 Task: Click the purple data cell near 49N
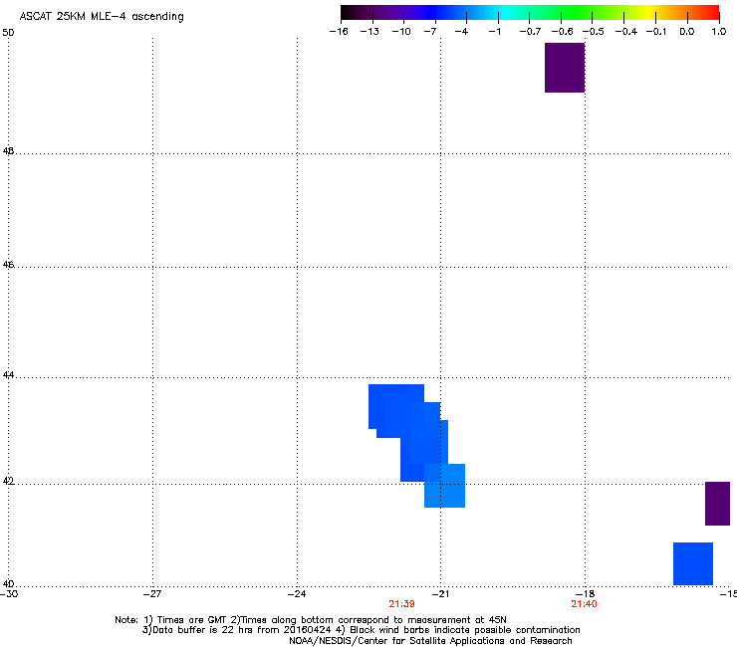565,68
